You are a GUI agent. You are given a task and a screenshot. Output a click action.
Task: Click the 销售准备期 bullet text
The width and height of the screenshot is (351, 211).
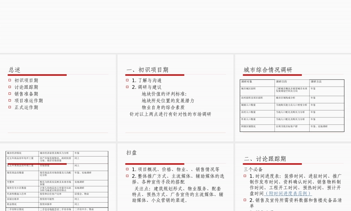[x=26, y=94]
